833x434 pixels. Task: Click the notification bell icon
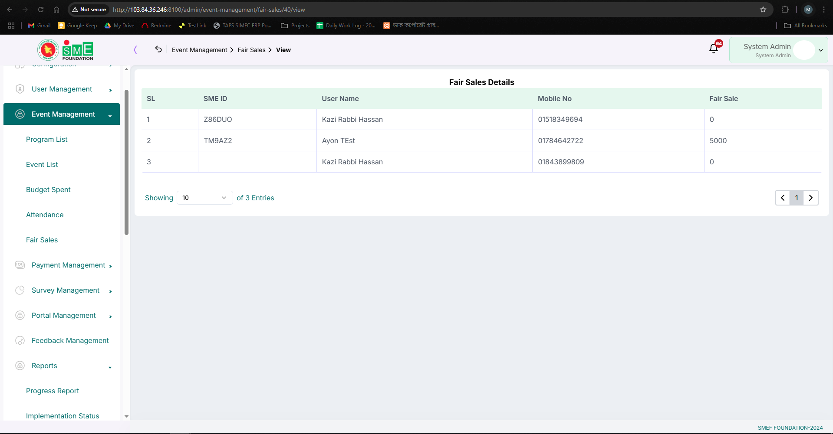click(x=713, y=49)
